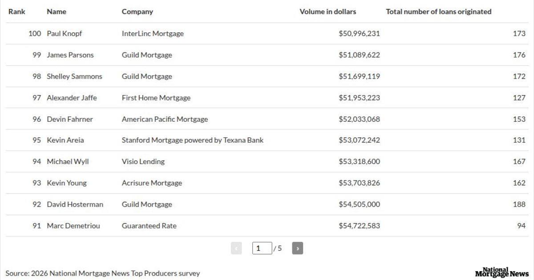This screenshot has height=280, width=534.
Task: Click the previous page arrow button
Action: pos(236,248)
